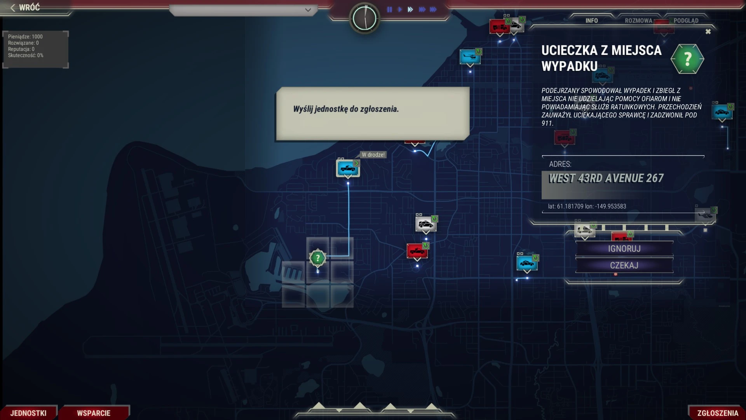Select the police helicopter unit on the map
This screenshot has width=746, height=420.
470,57
